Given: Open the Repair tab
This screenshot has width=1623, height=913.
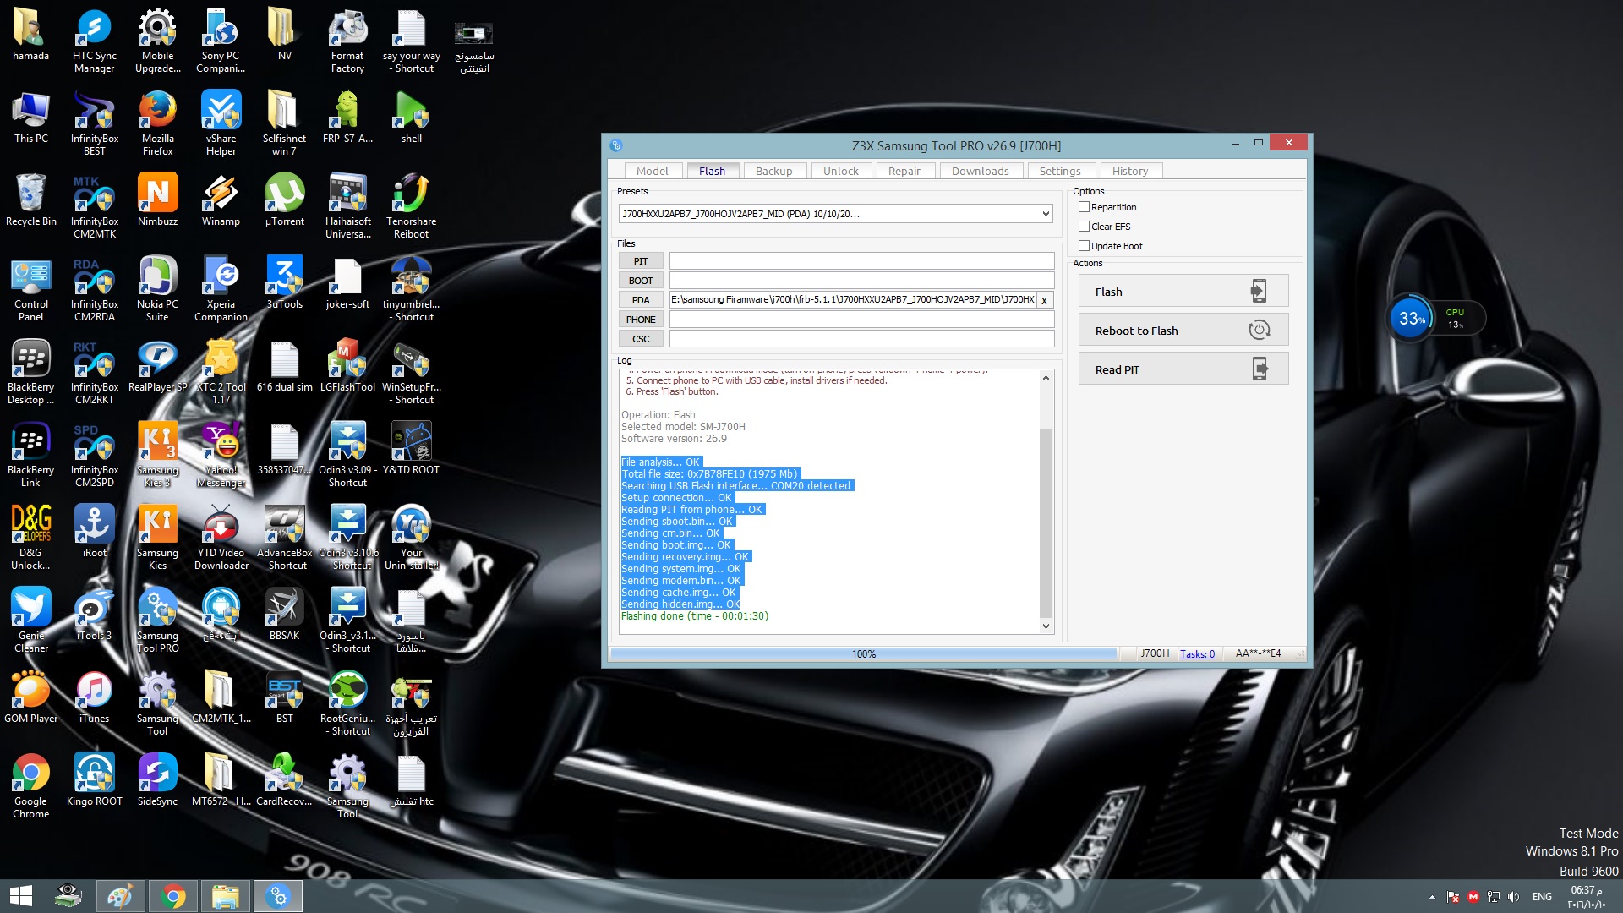Looking at the screenshot, I should 904,171.
